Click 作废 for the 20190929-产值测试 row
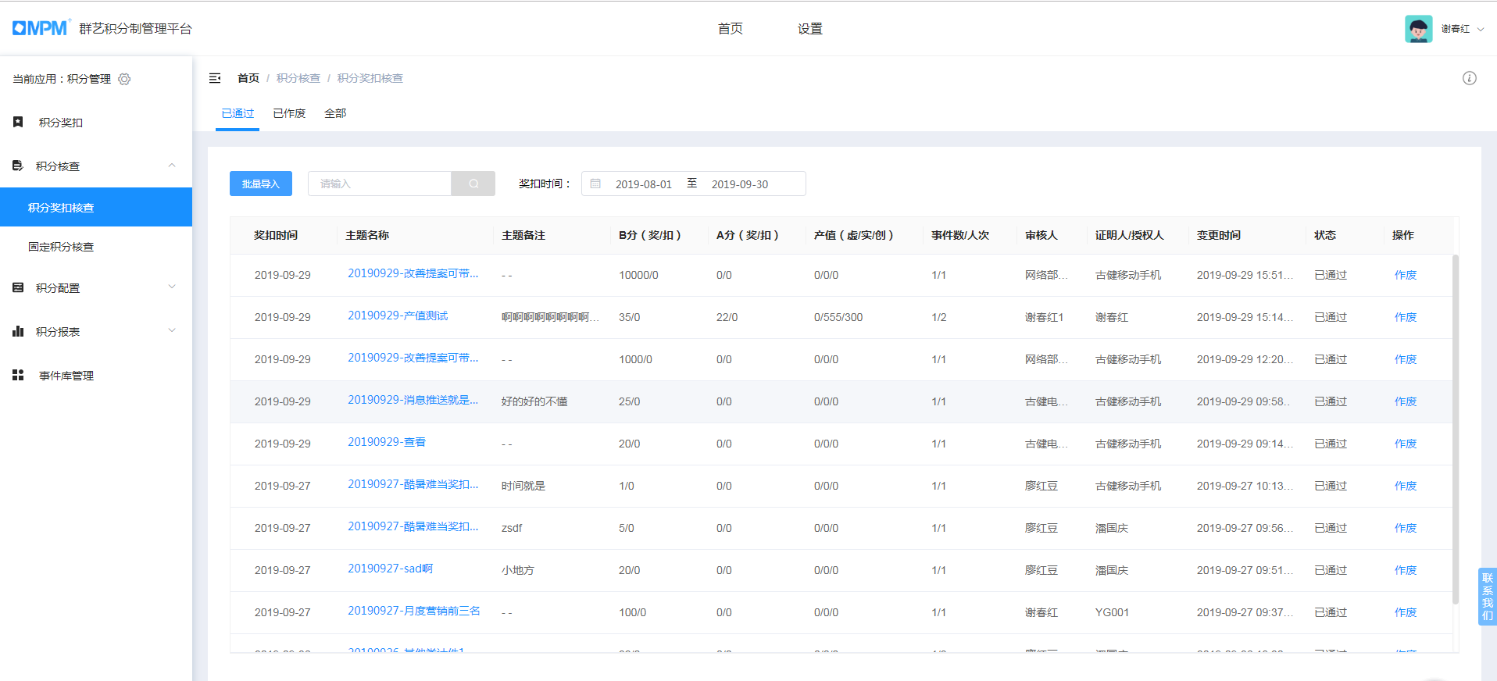1497x681 pixels. pos(1406,317)
